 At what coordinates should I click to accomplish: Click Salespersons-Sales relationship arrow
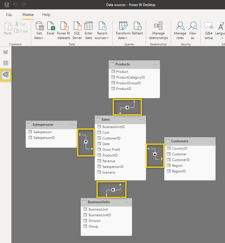[x=86, y=142]
